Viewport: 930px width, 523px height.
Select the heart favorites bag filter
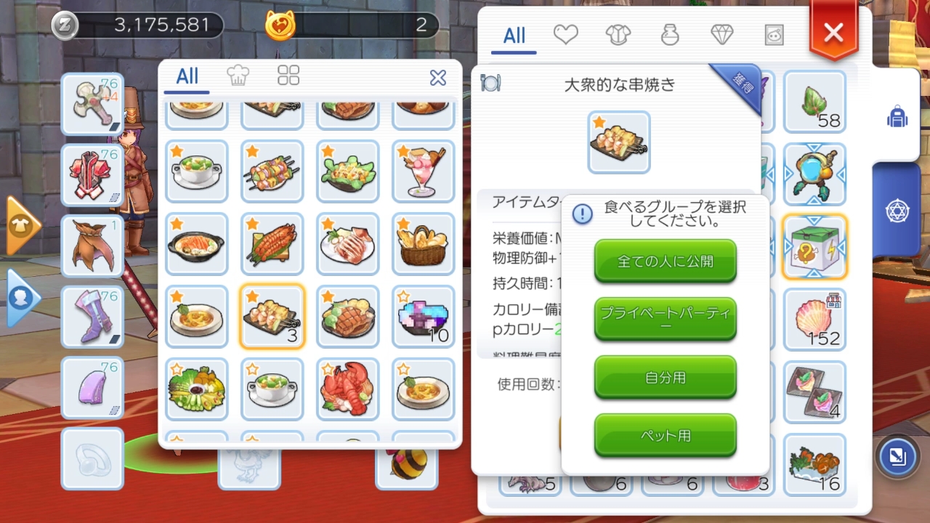565,34
